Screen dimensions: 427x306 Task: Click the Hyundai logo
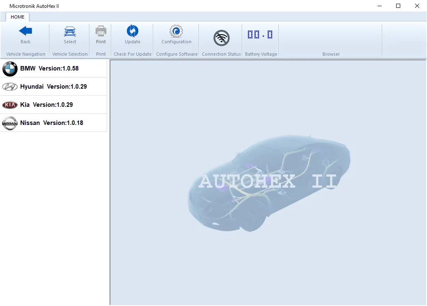[10, 87]
